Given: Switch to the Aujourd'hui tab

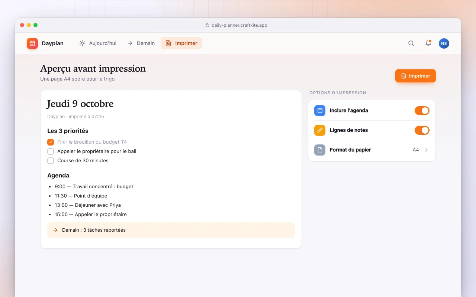Looking at the screenshot, I should [x=98, y=43].
